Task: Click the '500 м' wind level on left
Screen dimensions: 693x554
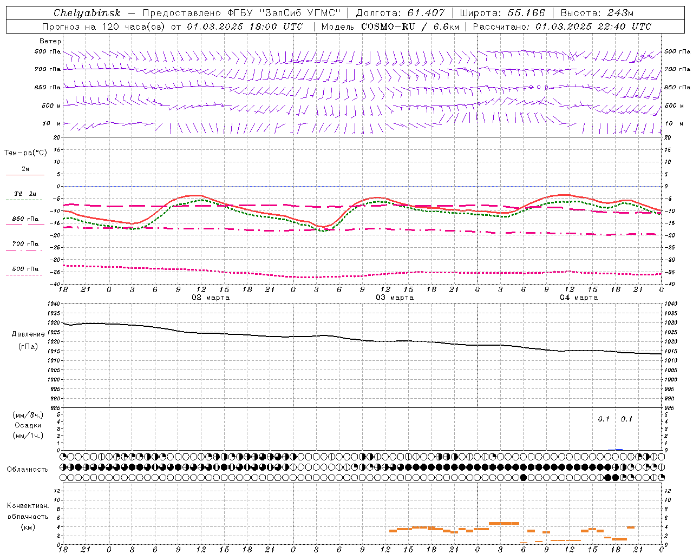Action: [51, 105]
